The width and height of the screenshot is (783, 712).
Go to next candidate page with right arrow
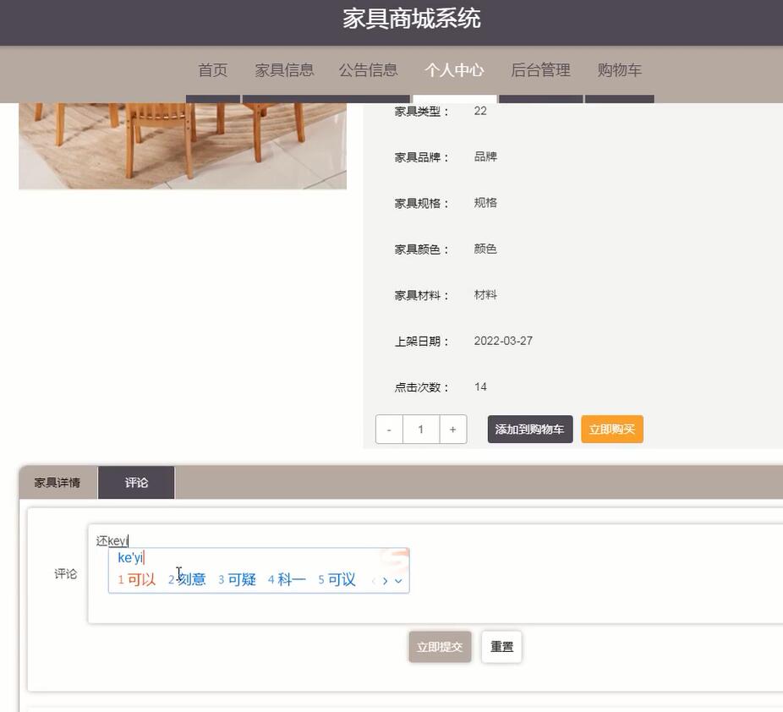pyautogui.click(x=385, y=581)
